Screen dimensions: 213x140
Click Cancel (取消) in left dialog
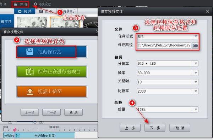(x=73, y=112)
